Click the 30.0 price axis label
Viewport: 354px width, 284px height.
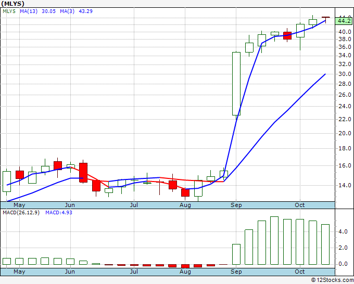(345, 74)
